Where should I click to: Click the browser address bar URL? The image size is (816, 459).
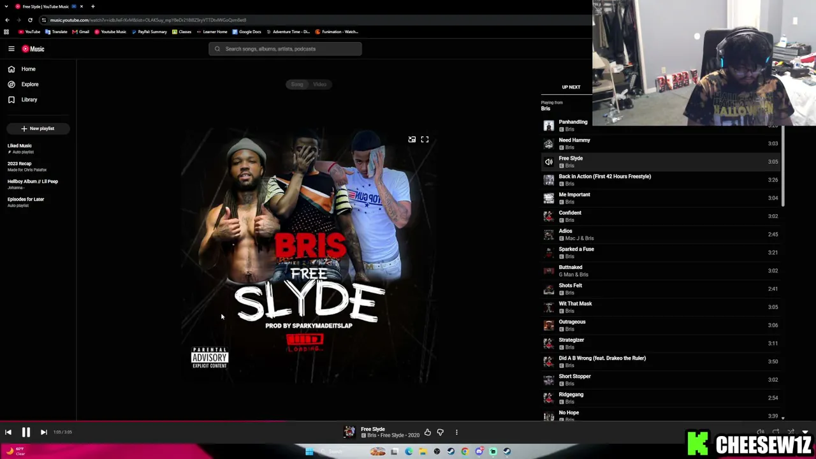148,20
